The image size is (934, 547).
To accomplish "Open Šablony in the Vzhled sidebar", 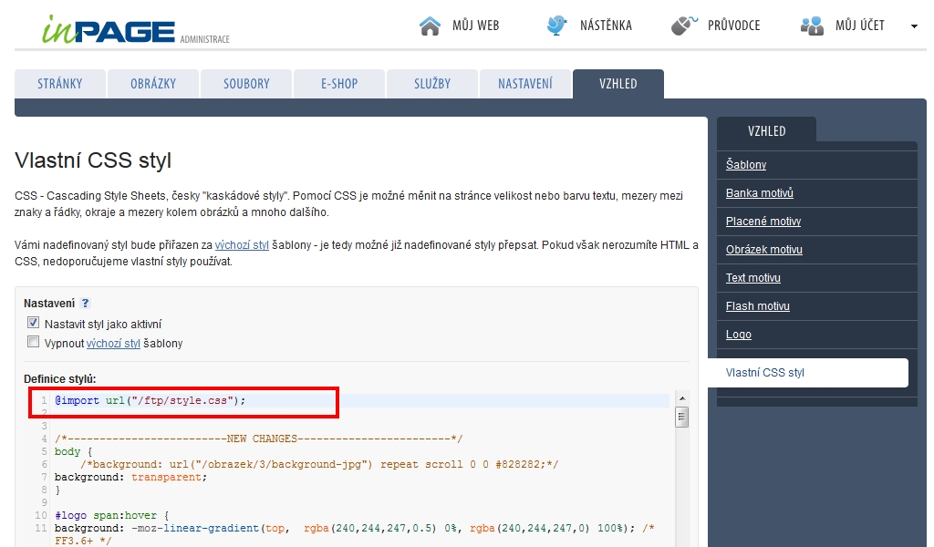I will point(746,165).
